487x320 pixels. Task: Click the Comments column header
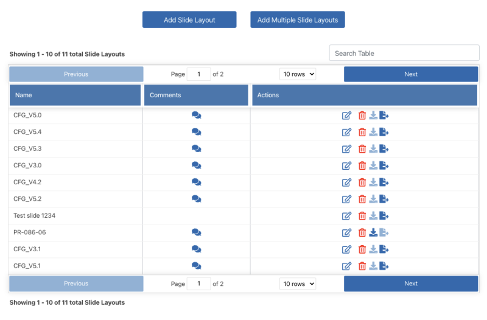click(197, 96)
